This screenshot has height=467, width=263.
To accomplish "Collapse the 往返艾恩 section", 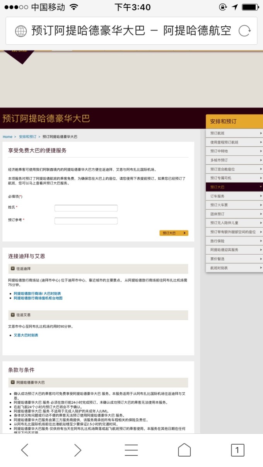I will pos(98,315).
